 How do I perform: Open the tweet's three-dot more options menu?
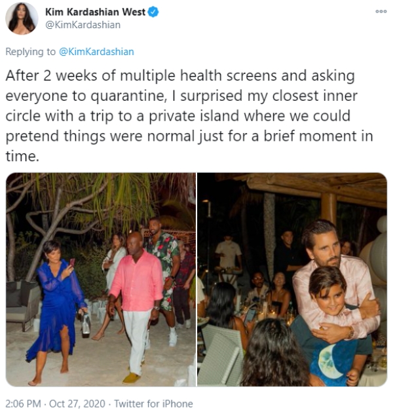[x=381, y=11]
